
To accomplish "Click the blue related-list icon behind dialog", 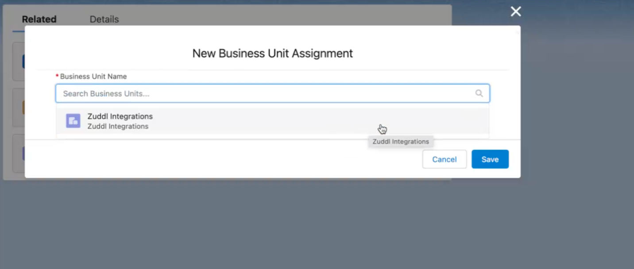I will tap(23, 61).
